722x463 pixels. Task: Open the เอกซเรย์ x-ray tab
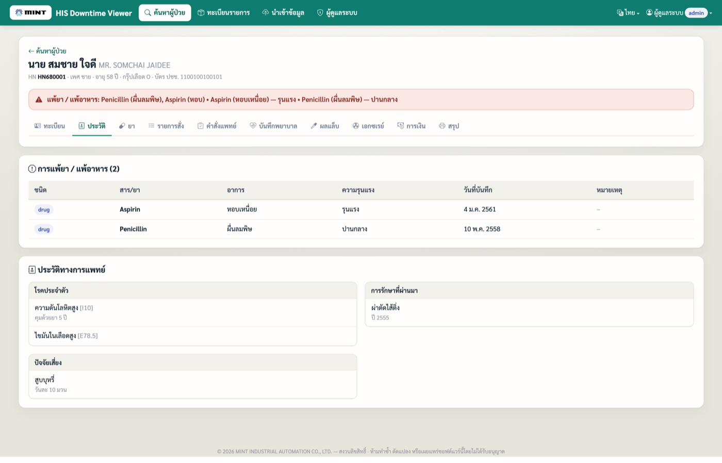pos(368,126)
